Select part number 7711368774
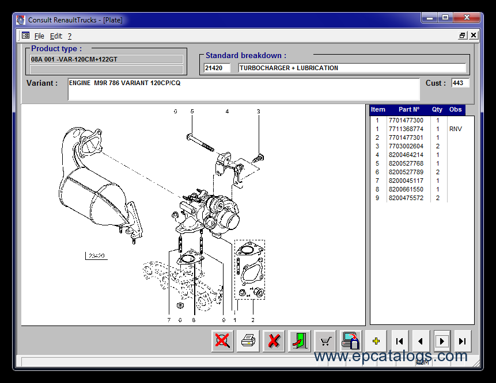The width and height of the screenshot is (496, 383). [406, 129]
